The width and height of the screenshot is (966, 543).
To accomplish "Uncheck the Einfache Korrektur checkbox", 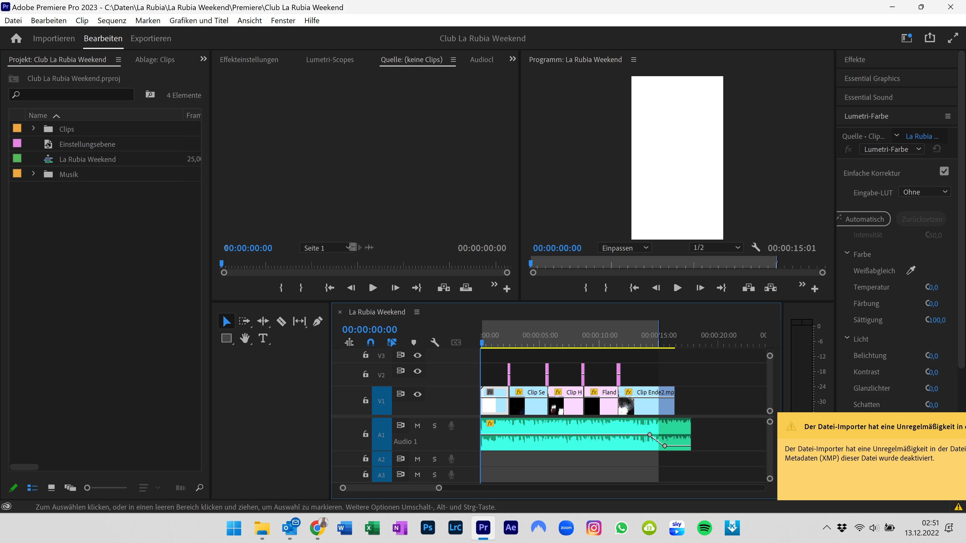I will click(944, 172).
